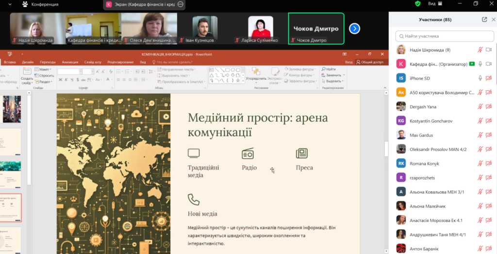Toggle microphone for iPhone SD participant

tap(480, 78)
